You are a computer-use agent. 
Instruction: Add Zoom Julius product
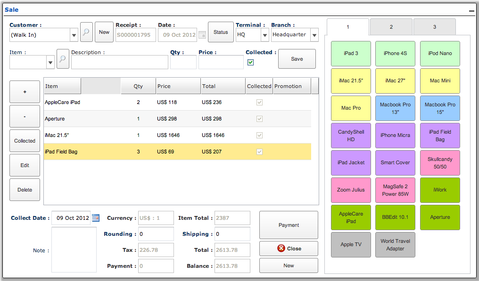tap(351, 190)
